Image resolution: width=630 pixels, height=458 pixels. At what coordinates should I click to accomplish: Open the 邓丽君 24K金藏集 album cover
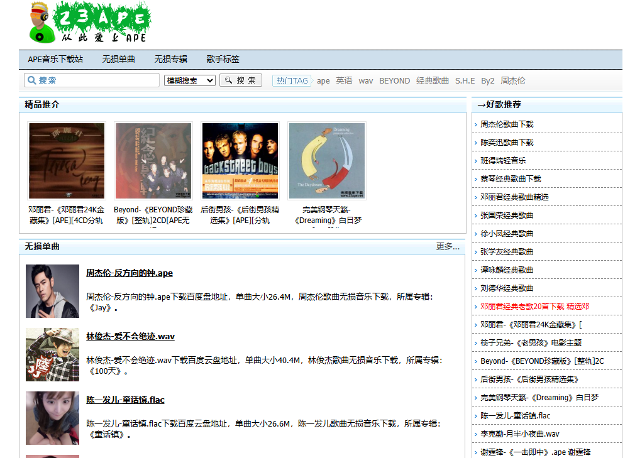point(67,161)
